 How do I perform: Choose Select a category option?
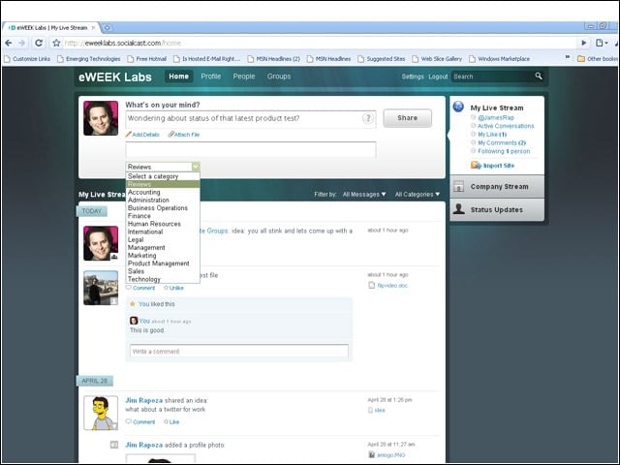[163, 176]
